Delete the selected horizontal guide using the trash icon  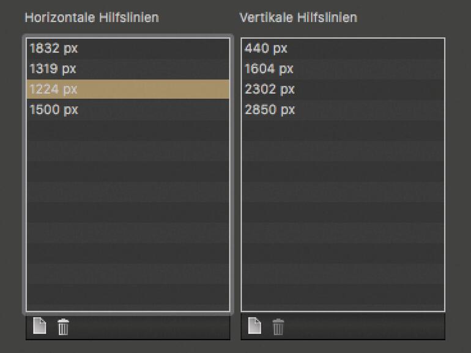point(63,327)
